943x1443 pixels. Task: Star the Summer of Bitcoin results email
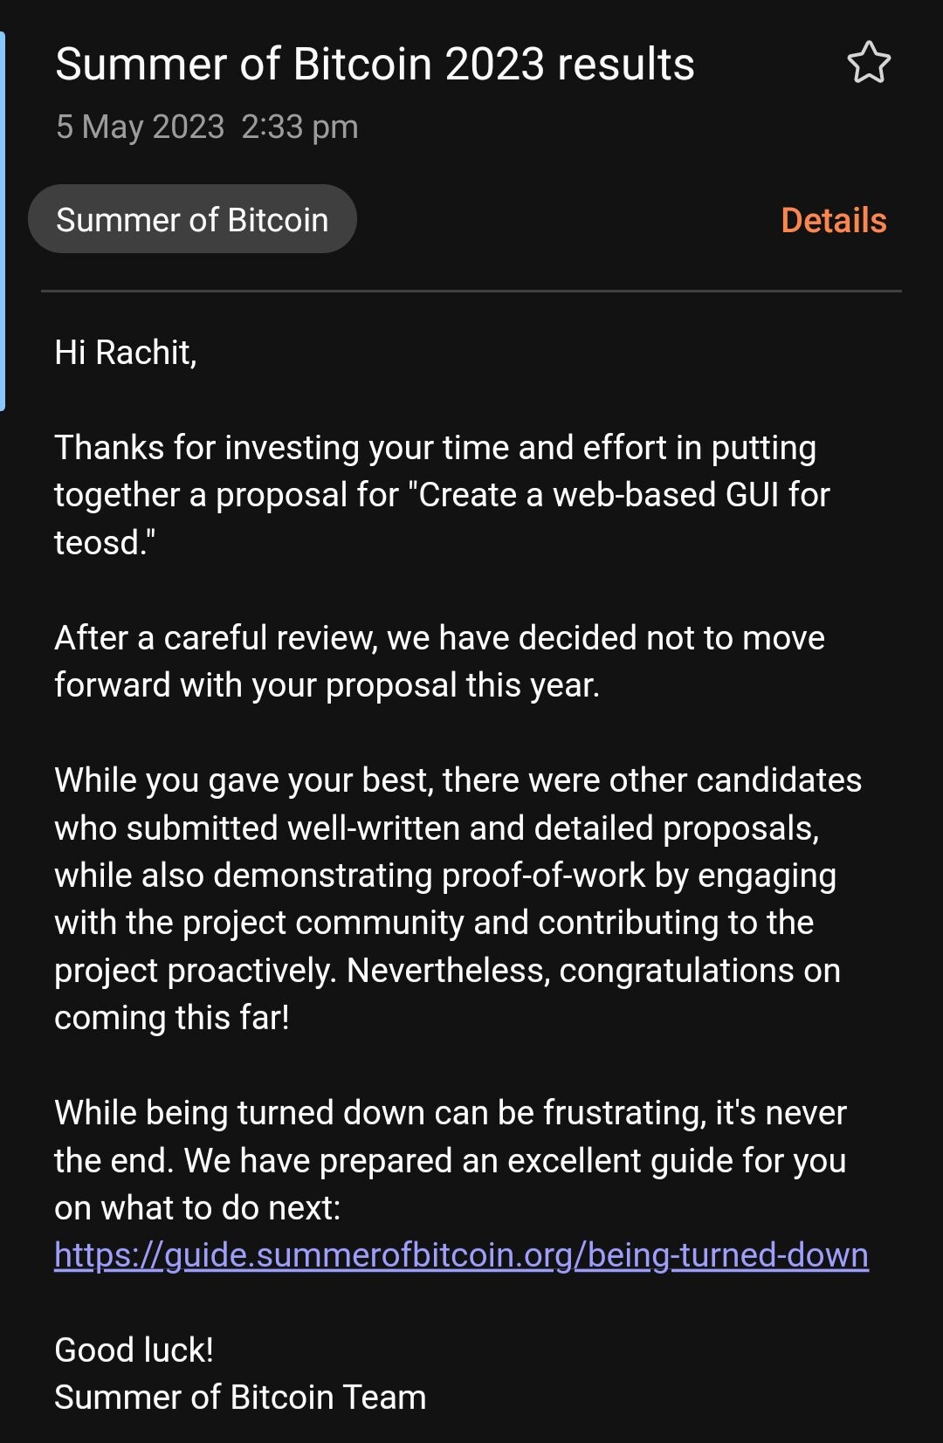(x=869, y=63)
